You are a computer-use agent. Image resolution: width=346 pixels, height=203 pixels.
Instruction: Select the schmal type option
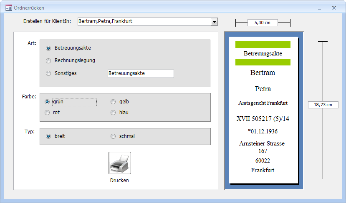pos(113,136)
